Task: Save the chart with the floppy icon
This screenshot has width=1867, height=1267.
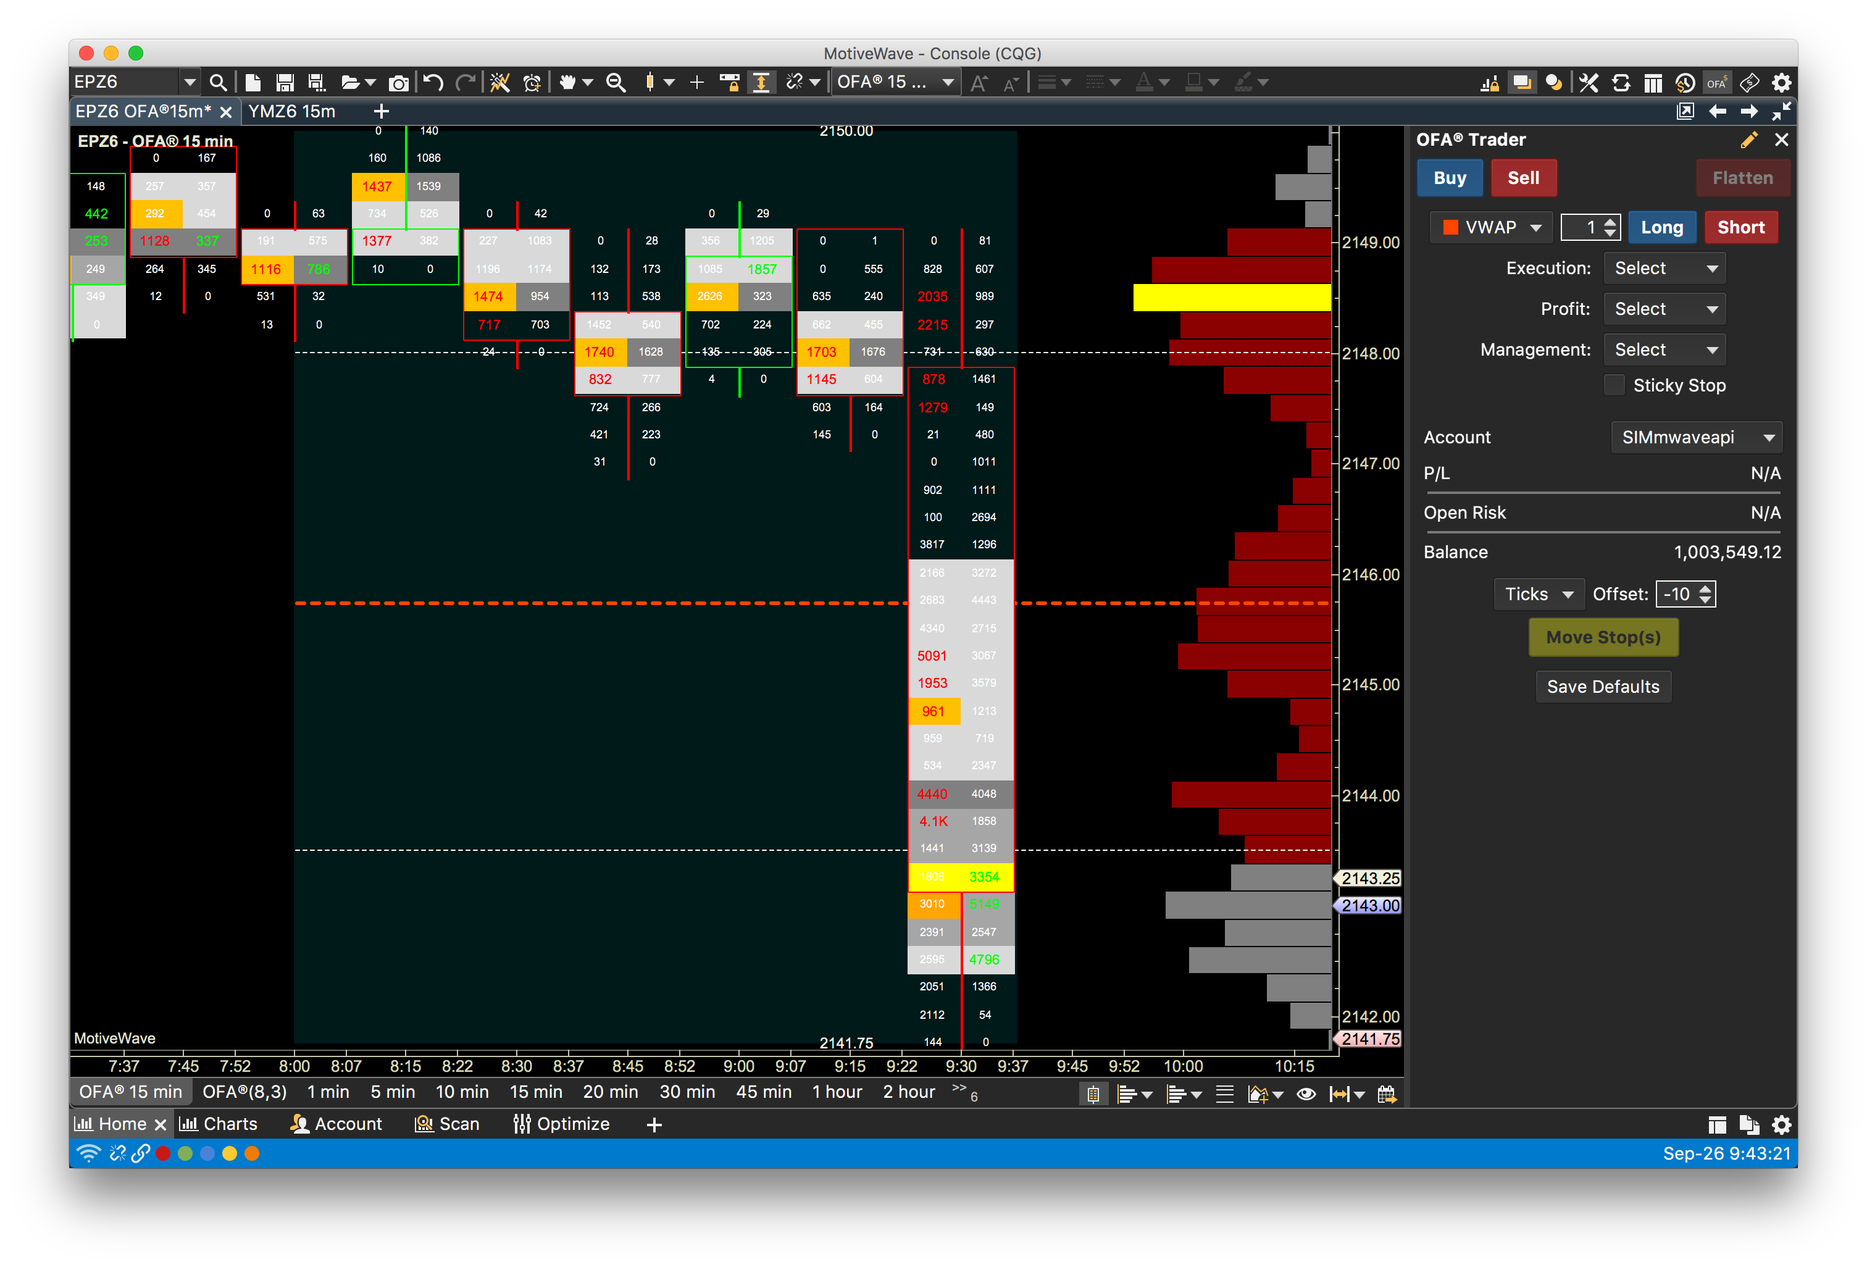Action: (x=285, y=82)
